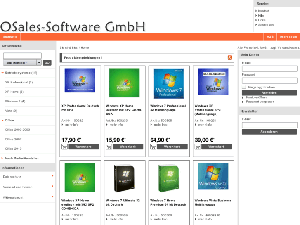The width and height of the screenshot is (300, 225).
Task: Open the Startseite tab
Action: pyautogui.click(x=10, y=37)
